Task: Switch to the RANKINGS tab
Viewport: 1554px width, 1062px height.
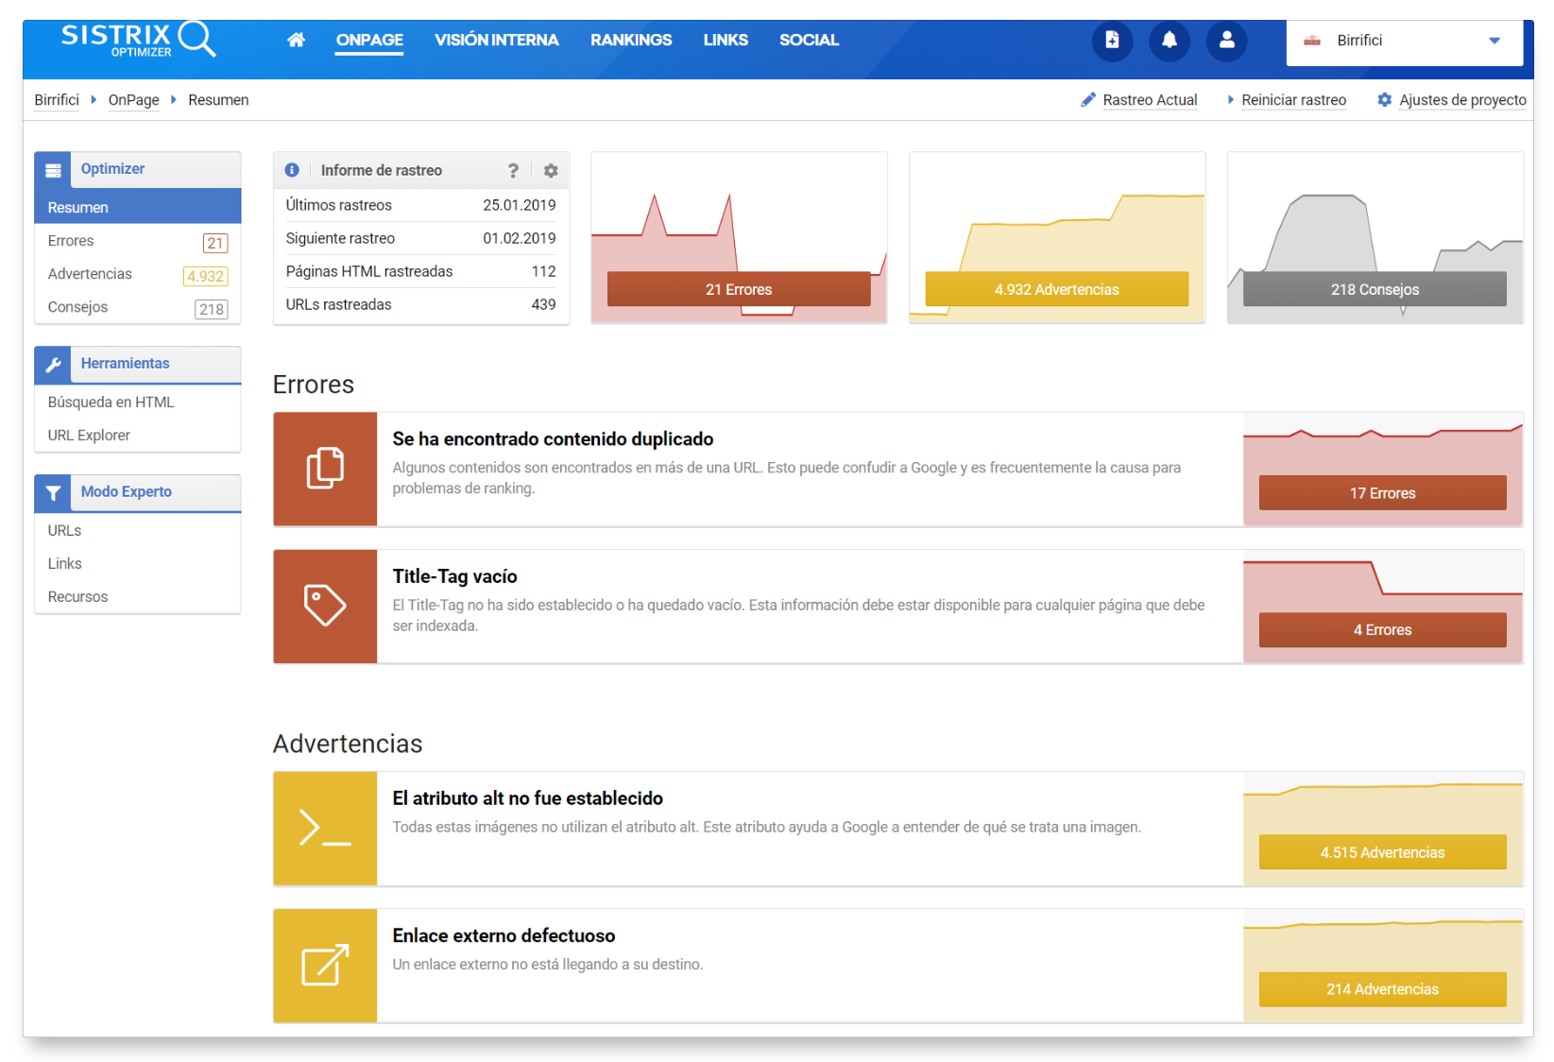Action: [630, 40]
